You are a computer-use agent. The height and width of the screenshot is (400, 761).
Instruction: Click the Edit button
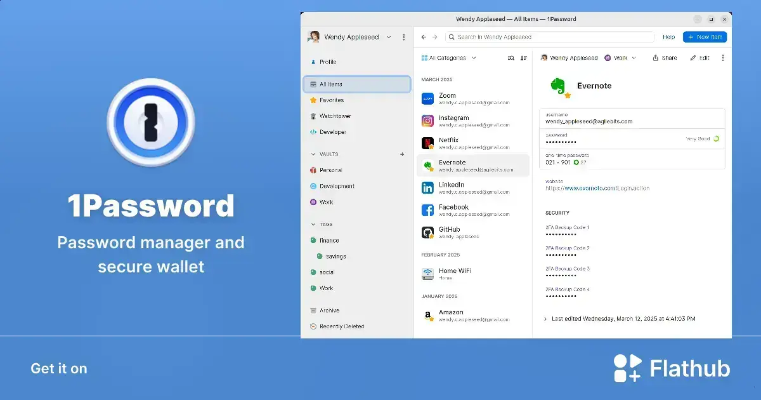click(700, 58)
